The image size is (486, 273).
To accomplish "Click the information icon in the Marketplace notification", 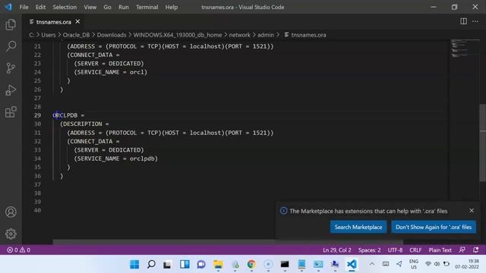I will (x=283, y=211).
